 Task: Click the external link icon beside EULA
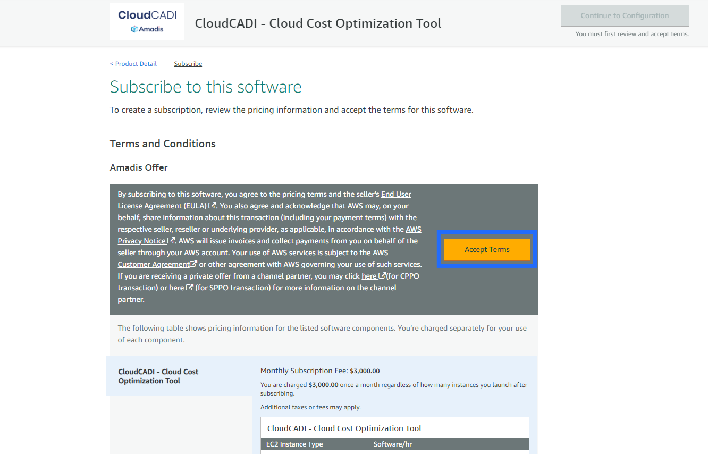point(213,206)
